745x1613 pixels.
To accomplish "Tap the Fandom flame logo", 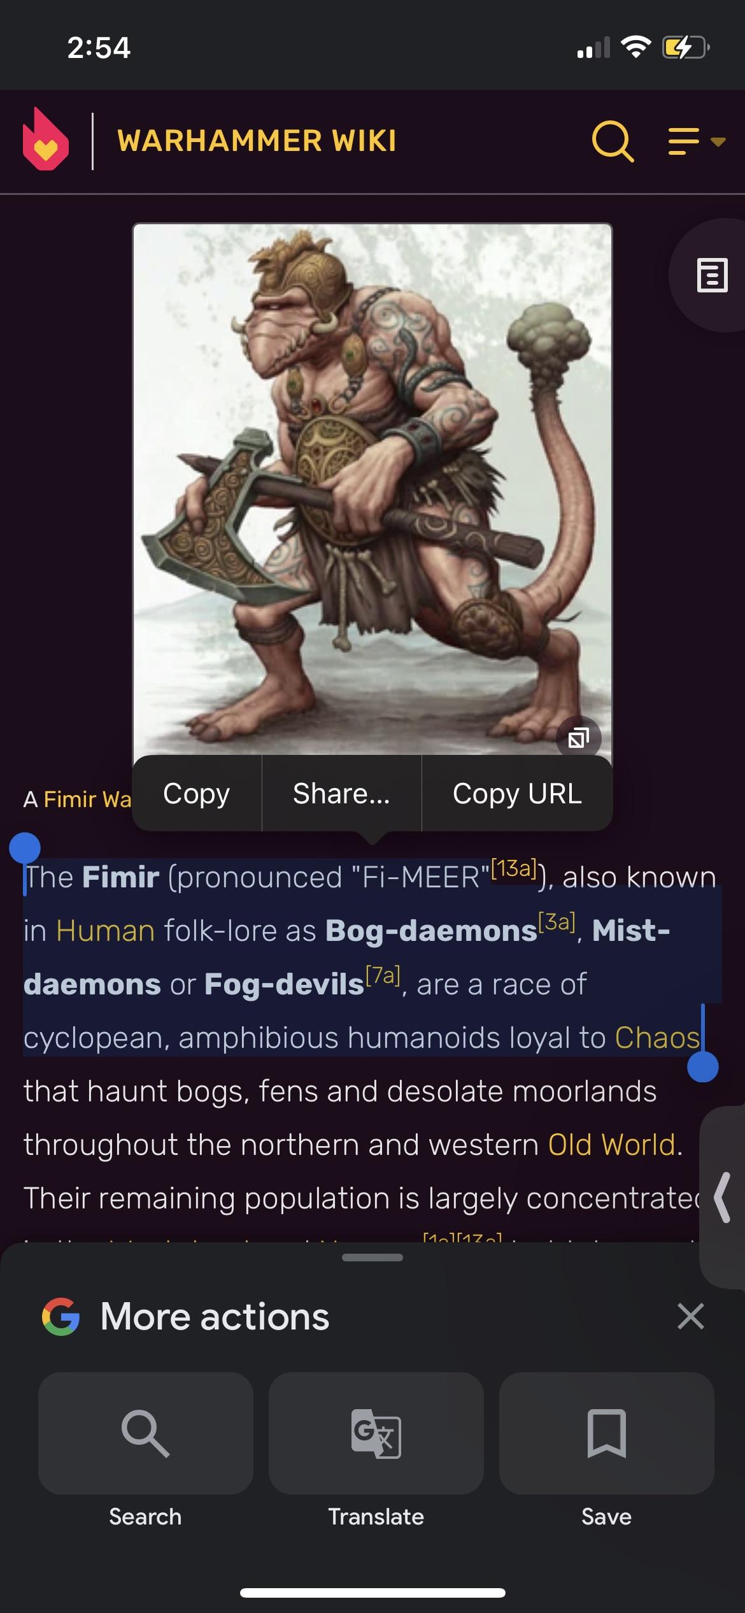I will click(x=46, y=140).
